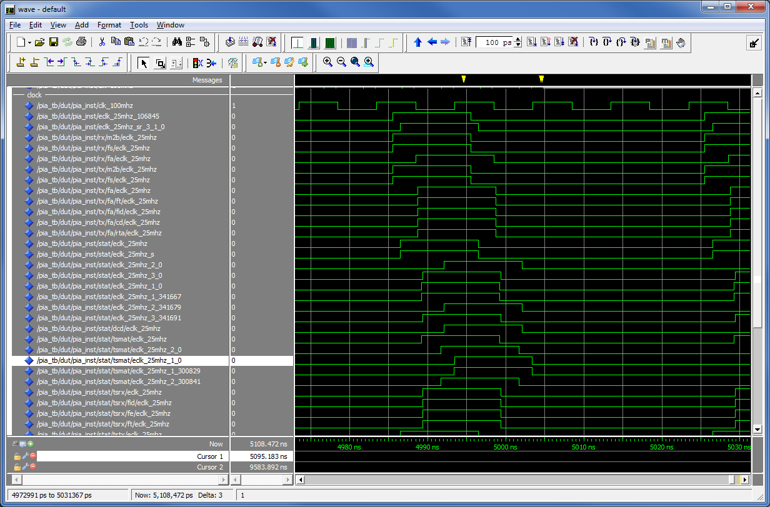Click the Paste clipboard icon
Image resolution: width=770 pixels, height=507 pixels.
[129, 42]
